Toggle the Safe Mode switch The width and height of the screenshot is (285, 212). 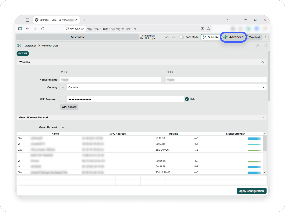pos(182,37)
